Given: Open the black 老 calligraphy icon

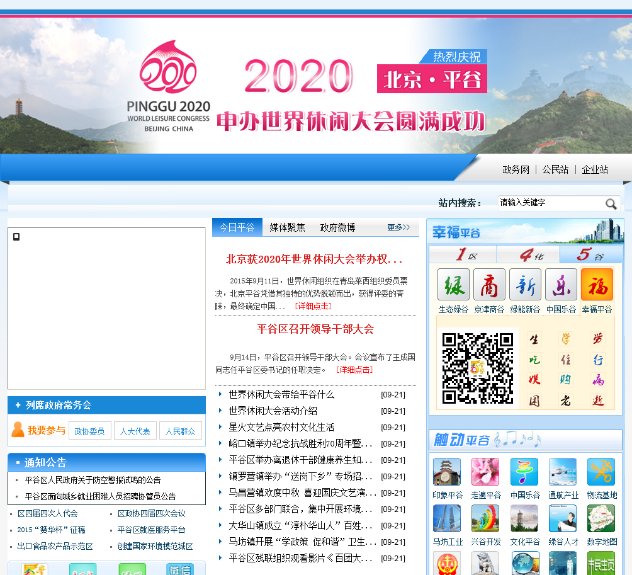Looking at the screenshot, I should pyautogui.click(x=566, y=401).
